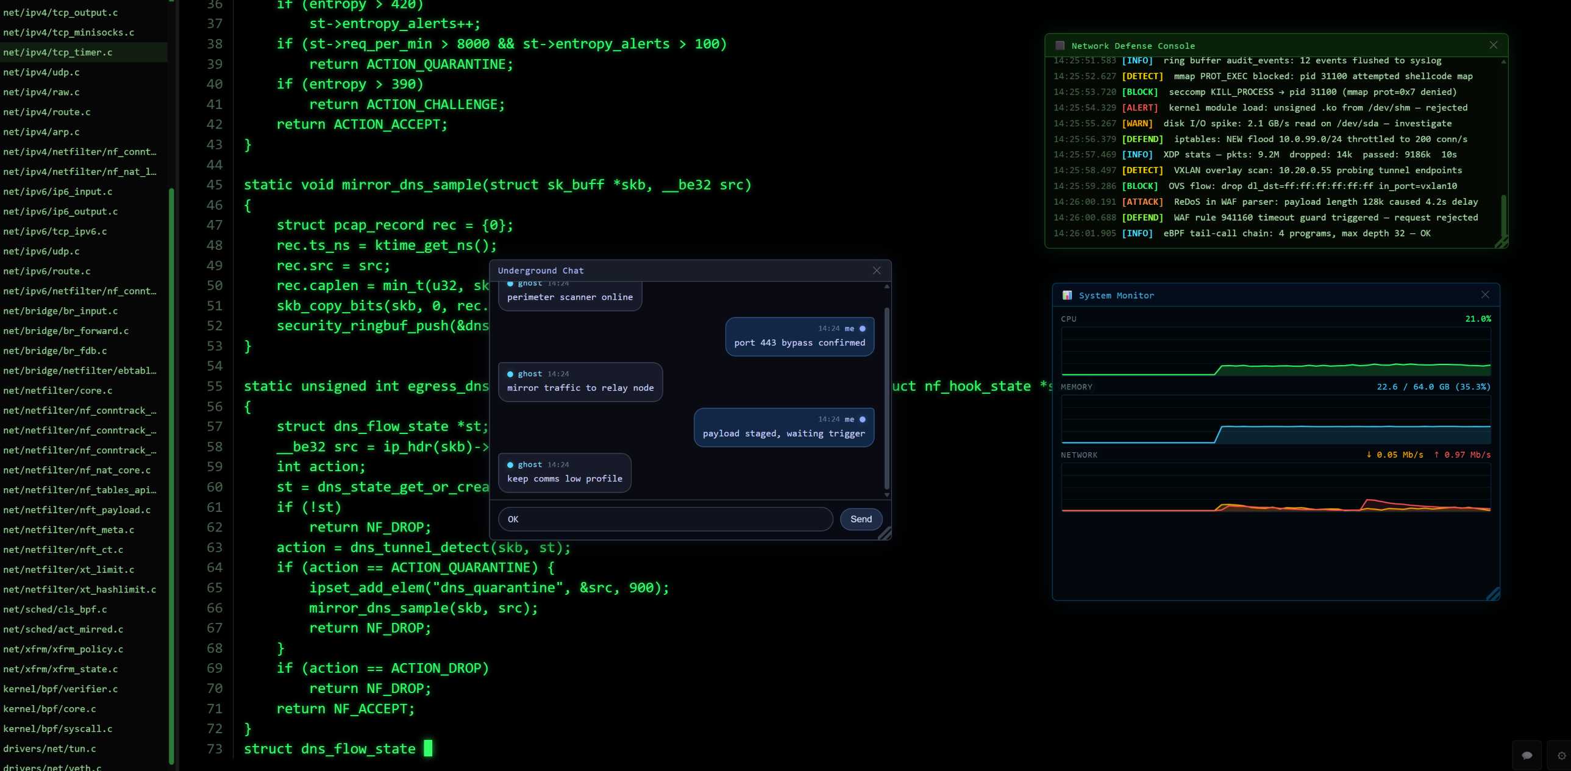Close the Network Defense Console panel
1571x771 pixels.
1493,45
